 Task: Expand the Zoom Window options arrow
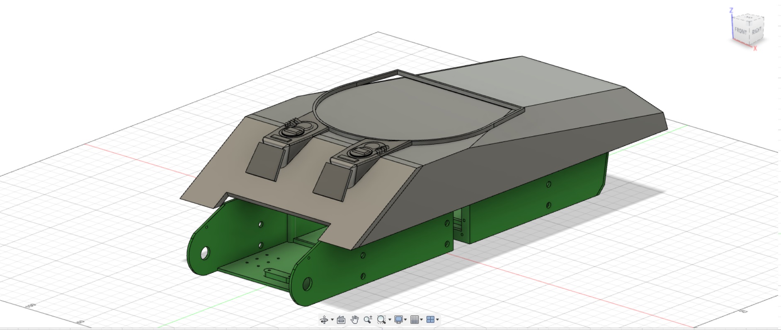[x=390, y=320]
